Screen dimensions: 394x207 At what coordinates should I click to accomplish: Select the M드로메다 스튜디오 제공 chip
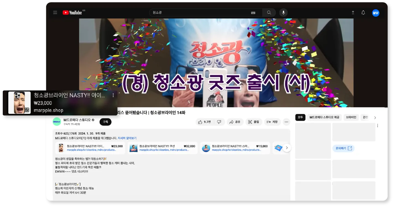324,117
